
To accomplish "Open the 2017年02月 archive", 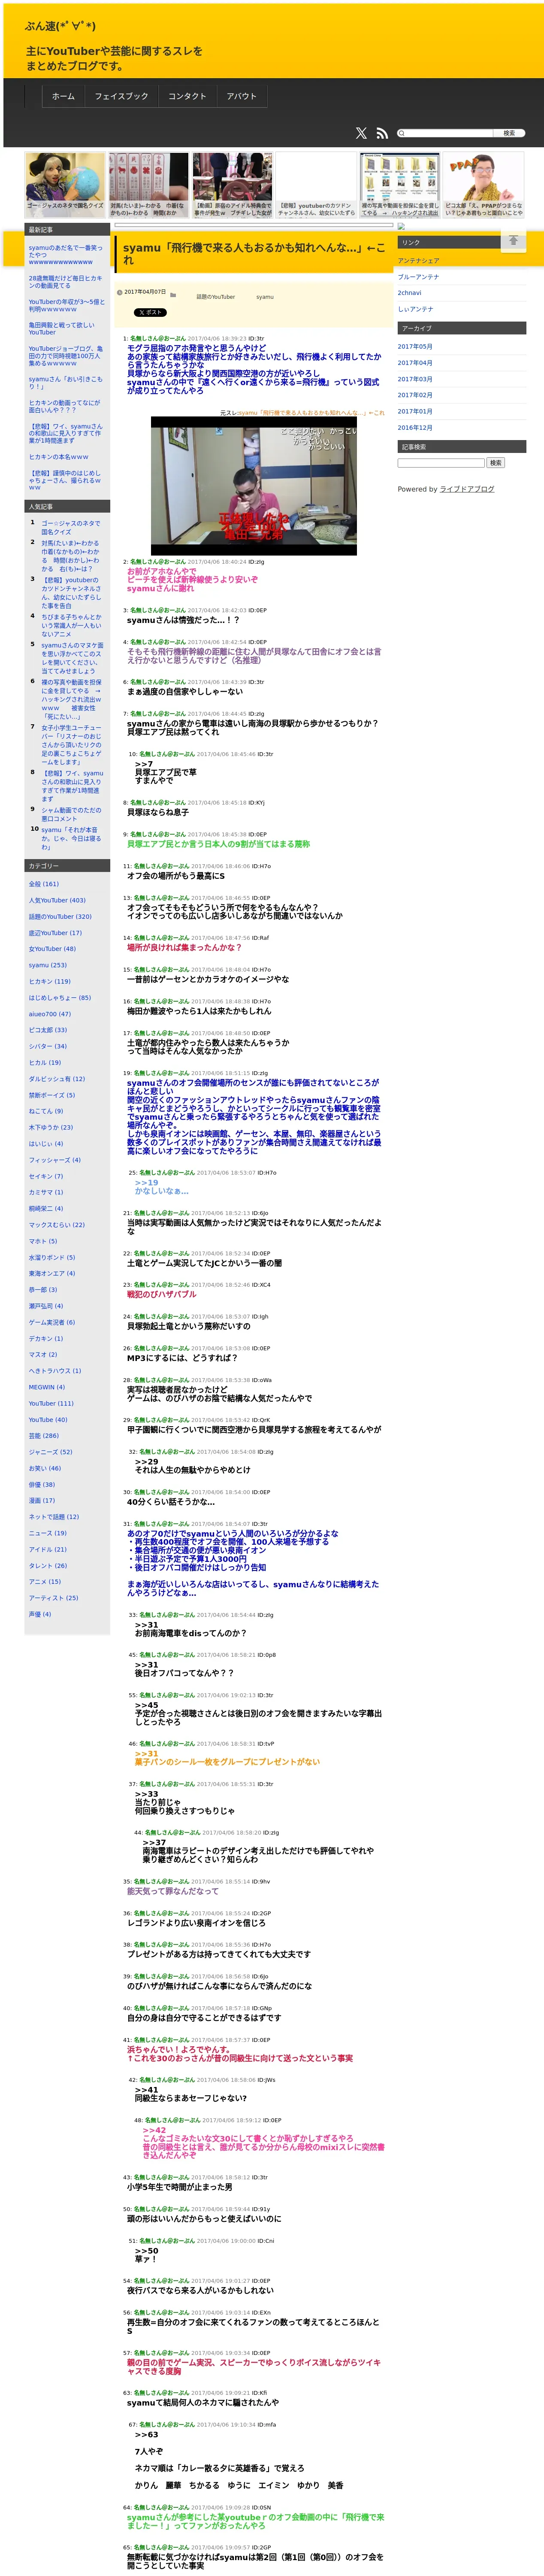I will point(415,395).
